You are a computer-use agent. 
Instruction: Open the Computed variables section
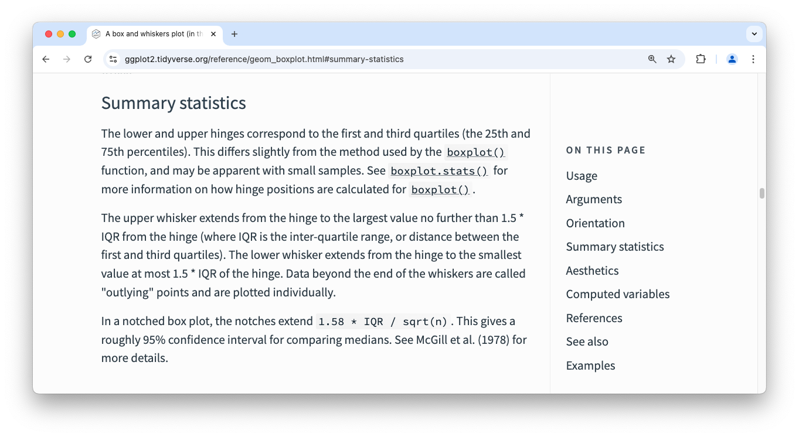tap(618, 294)
